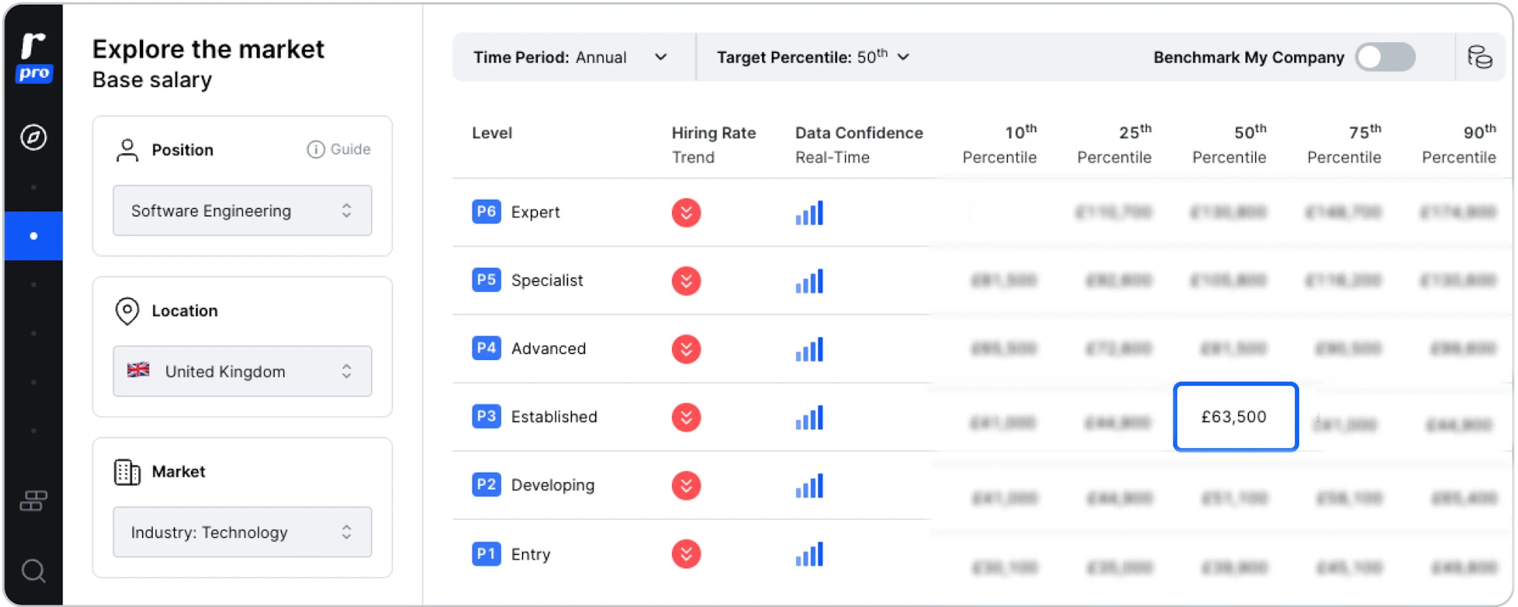
Task: Open the compass explore icon in sidebar
Action: click(34, 137)
